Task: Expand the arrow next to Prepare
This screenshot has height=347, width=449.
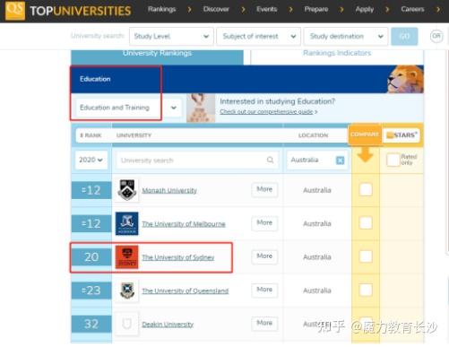Action: pyautogui.click(x=341, y=10)
